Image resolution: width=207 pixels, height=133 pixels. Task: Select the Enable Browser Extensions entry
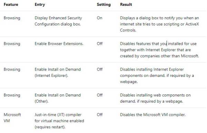click(59, 44)
